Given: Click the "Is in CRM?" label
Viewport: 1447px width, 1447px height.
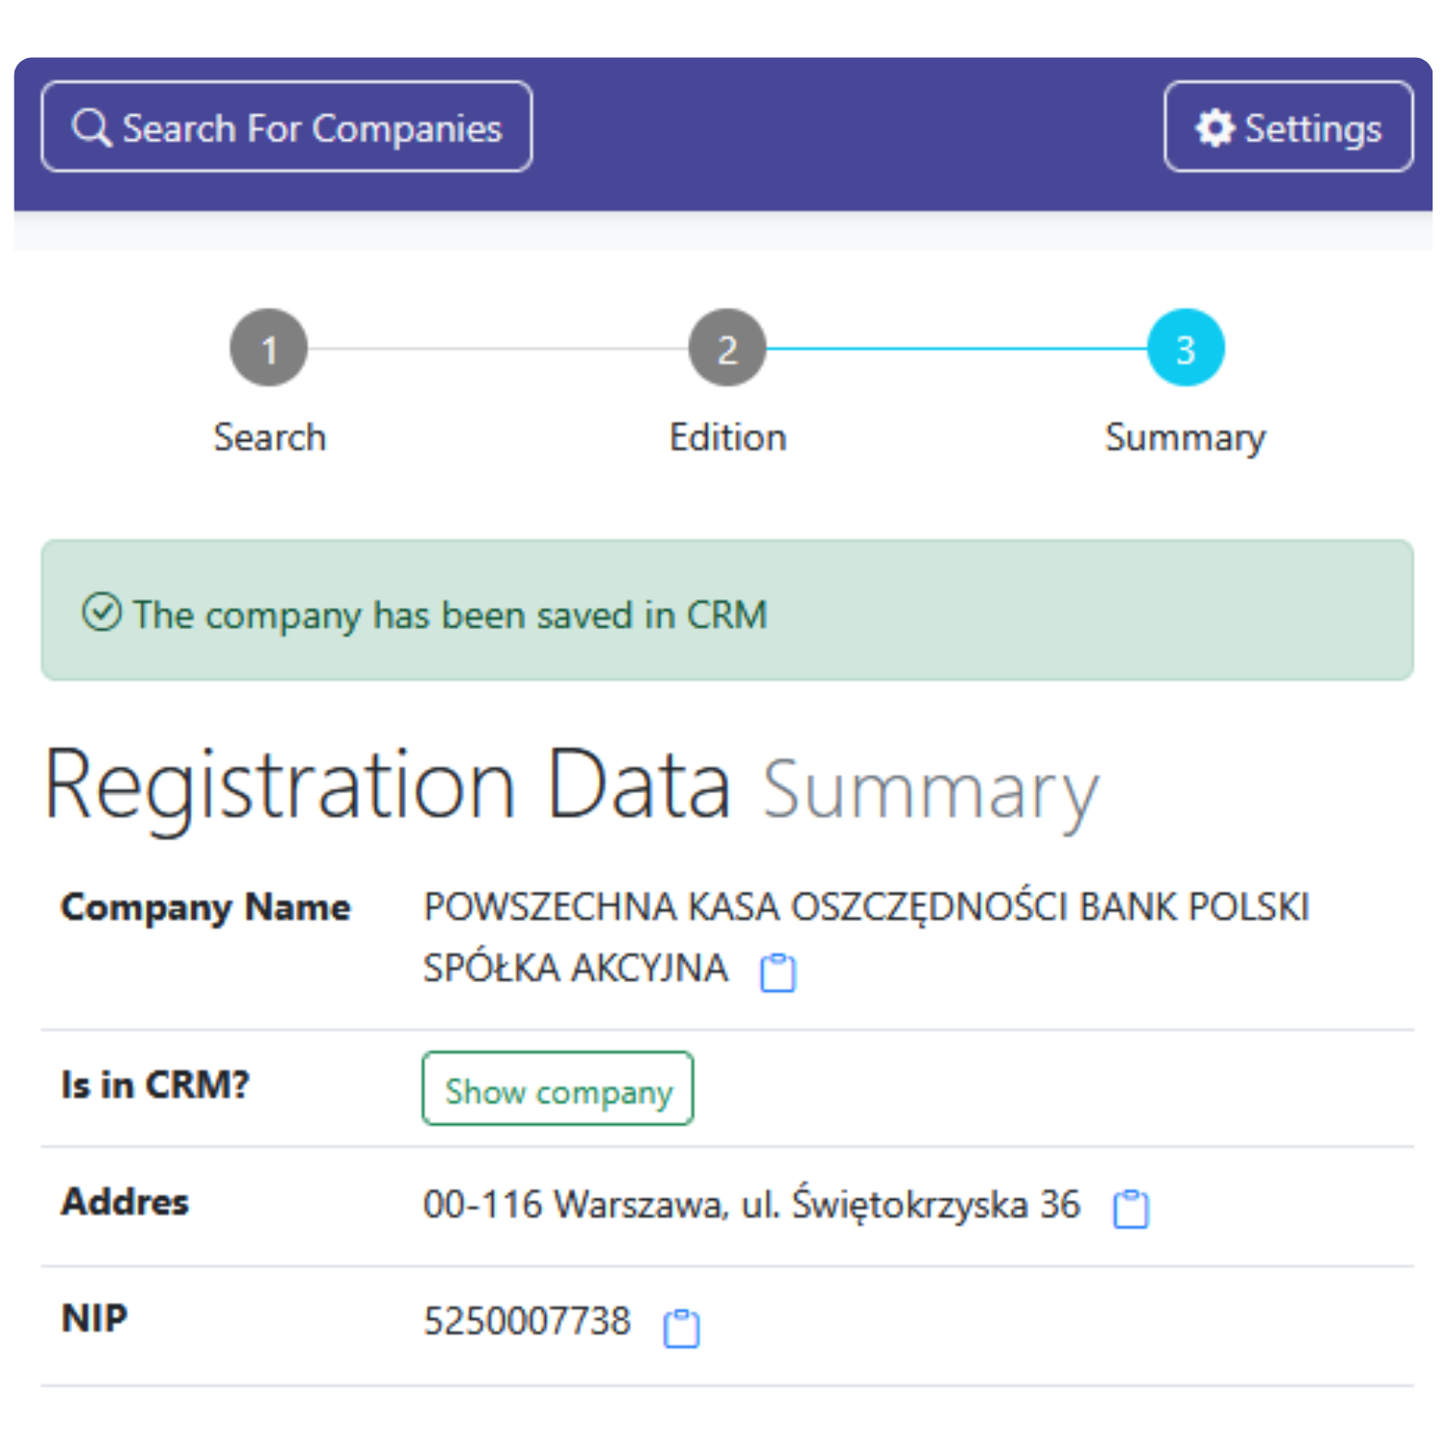Looking at the screenshot, I should click(x=155, y=1085).
